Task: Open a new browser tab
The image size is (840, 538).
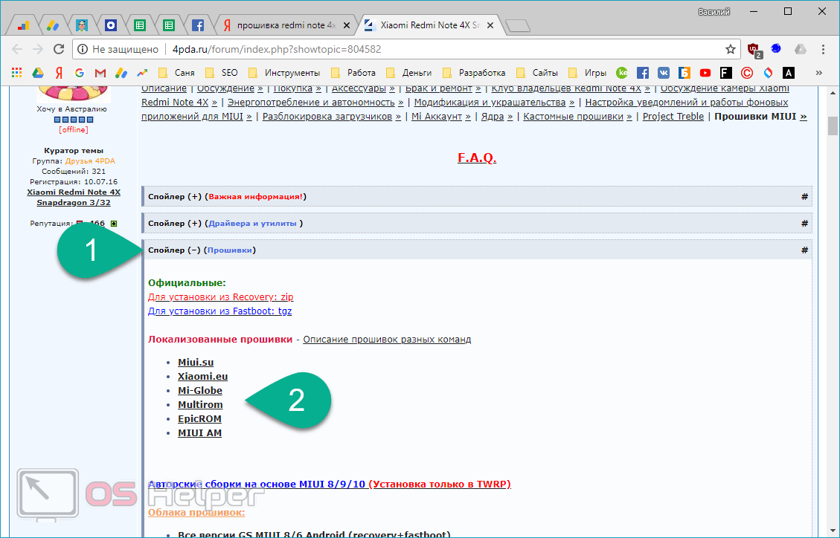Action: coord(517,25)
